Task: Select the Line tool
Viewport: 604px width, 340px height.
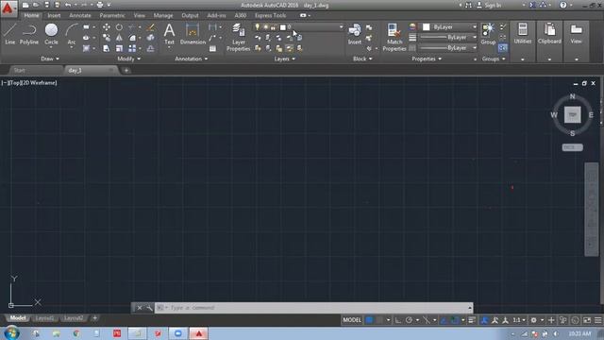Action: 9,34
